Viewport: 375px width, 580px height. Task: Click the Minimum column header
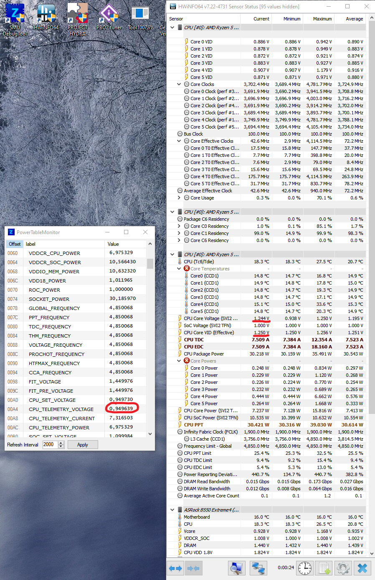coord(287,19)
